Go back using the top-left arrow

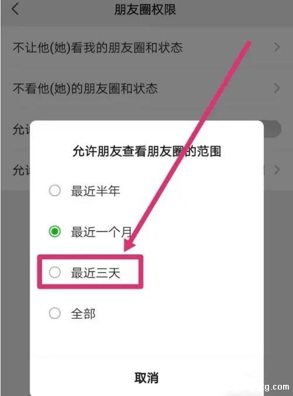[15, 9]
